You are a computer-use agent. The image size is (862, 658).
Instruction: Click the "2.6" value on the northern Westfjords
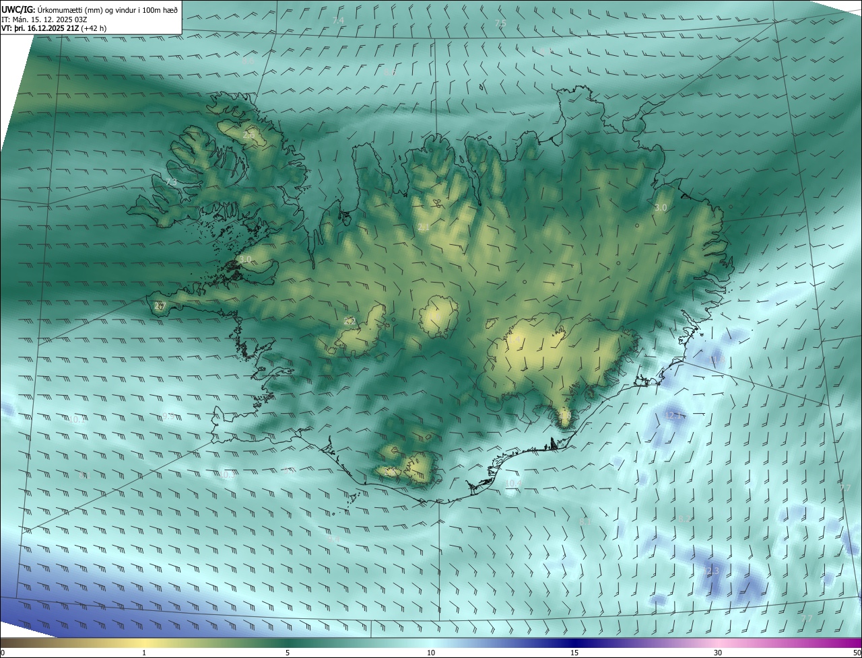248,136
